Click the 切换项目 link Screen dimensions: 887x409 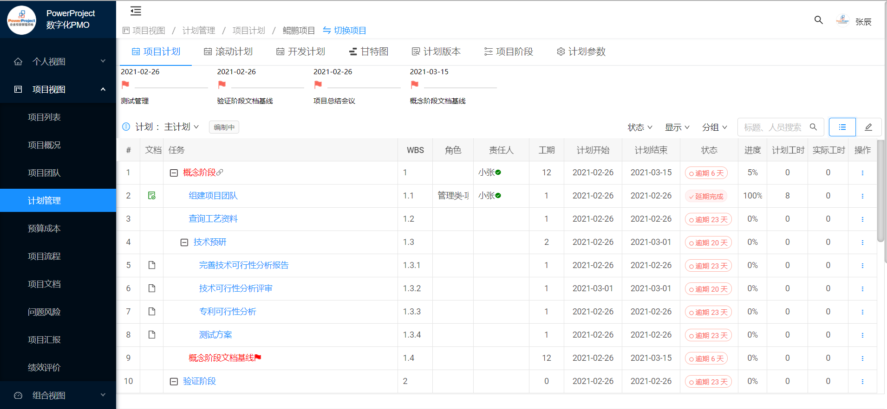pyautogui.click(x=345, y=31)
